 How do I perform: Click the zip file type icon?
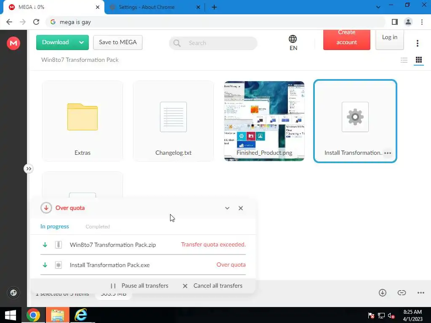tap(58, 245)
